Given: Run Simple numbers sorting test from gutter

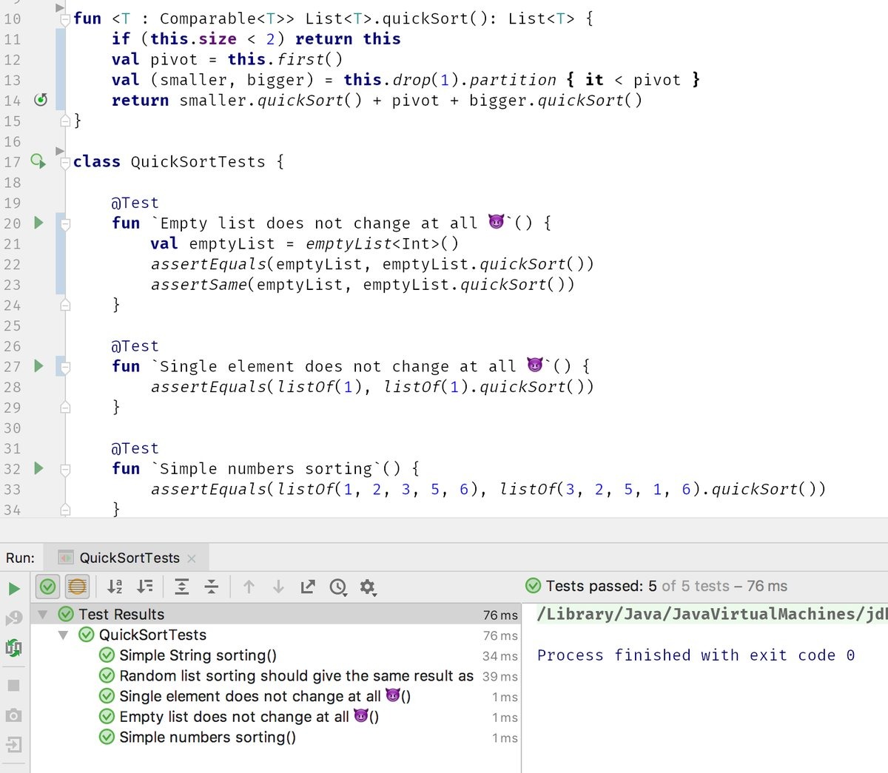Looking at the screenshot, I should (x=39, y=468).
